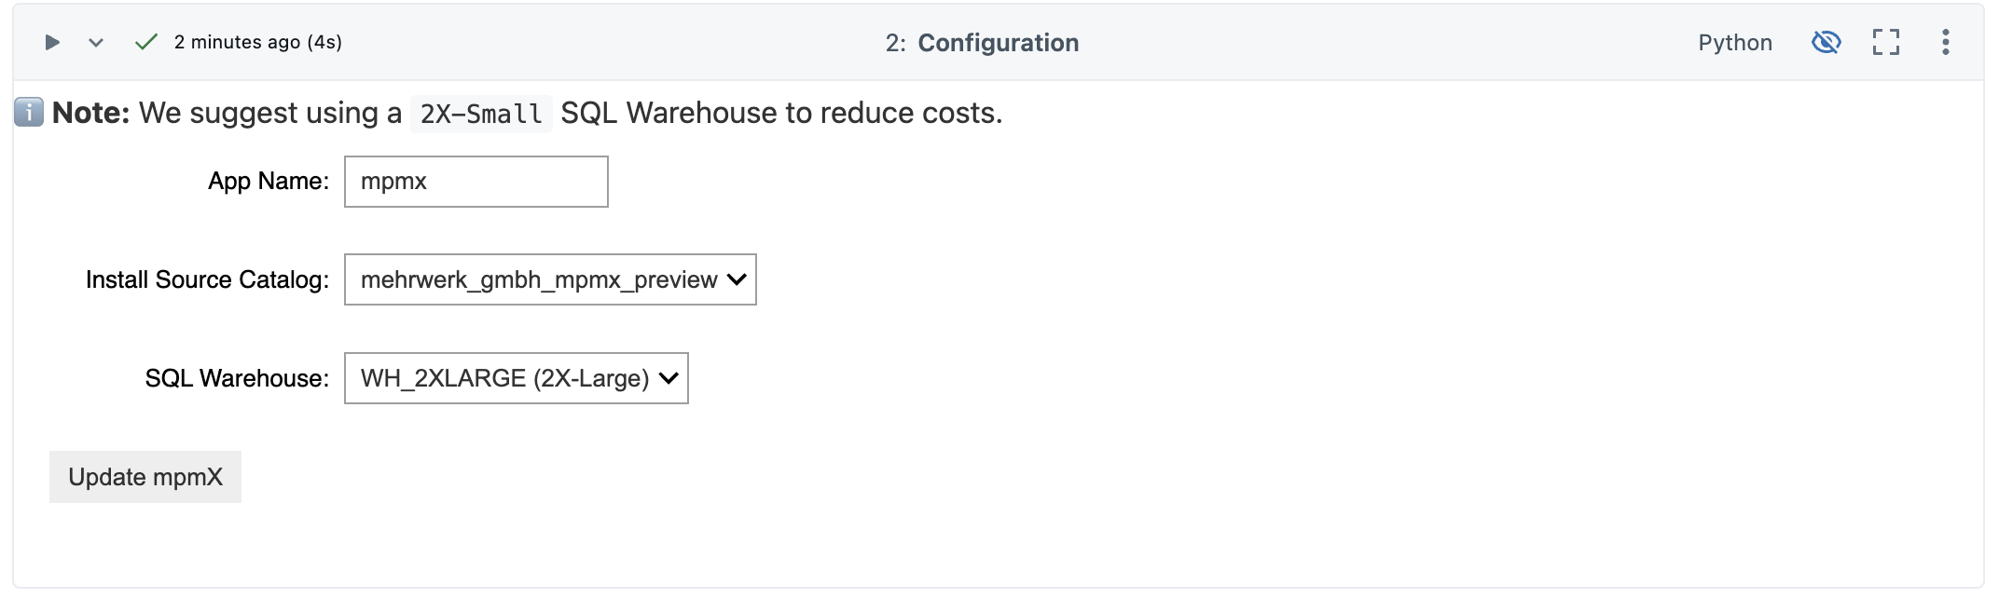Open cell in fullscreen focus mode
Viewport: 1999px width, 598px height.
pyautogui.click(x=1886, y=42)
